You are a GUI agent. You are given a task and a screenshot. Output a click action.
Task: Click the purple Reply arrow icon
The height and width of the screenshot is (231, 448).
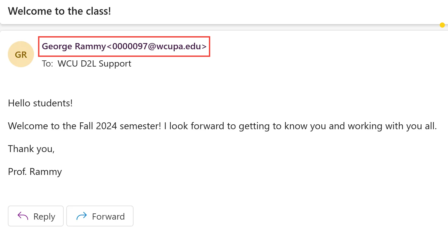pos(23,216)
